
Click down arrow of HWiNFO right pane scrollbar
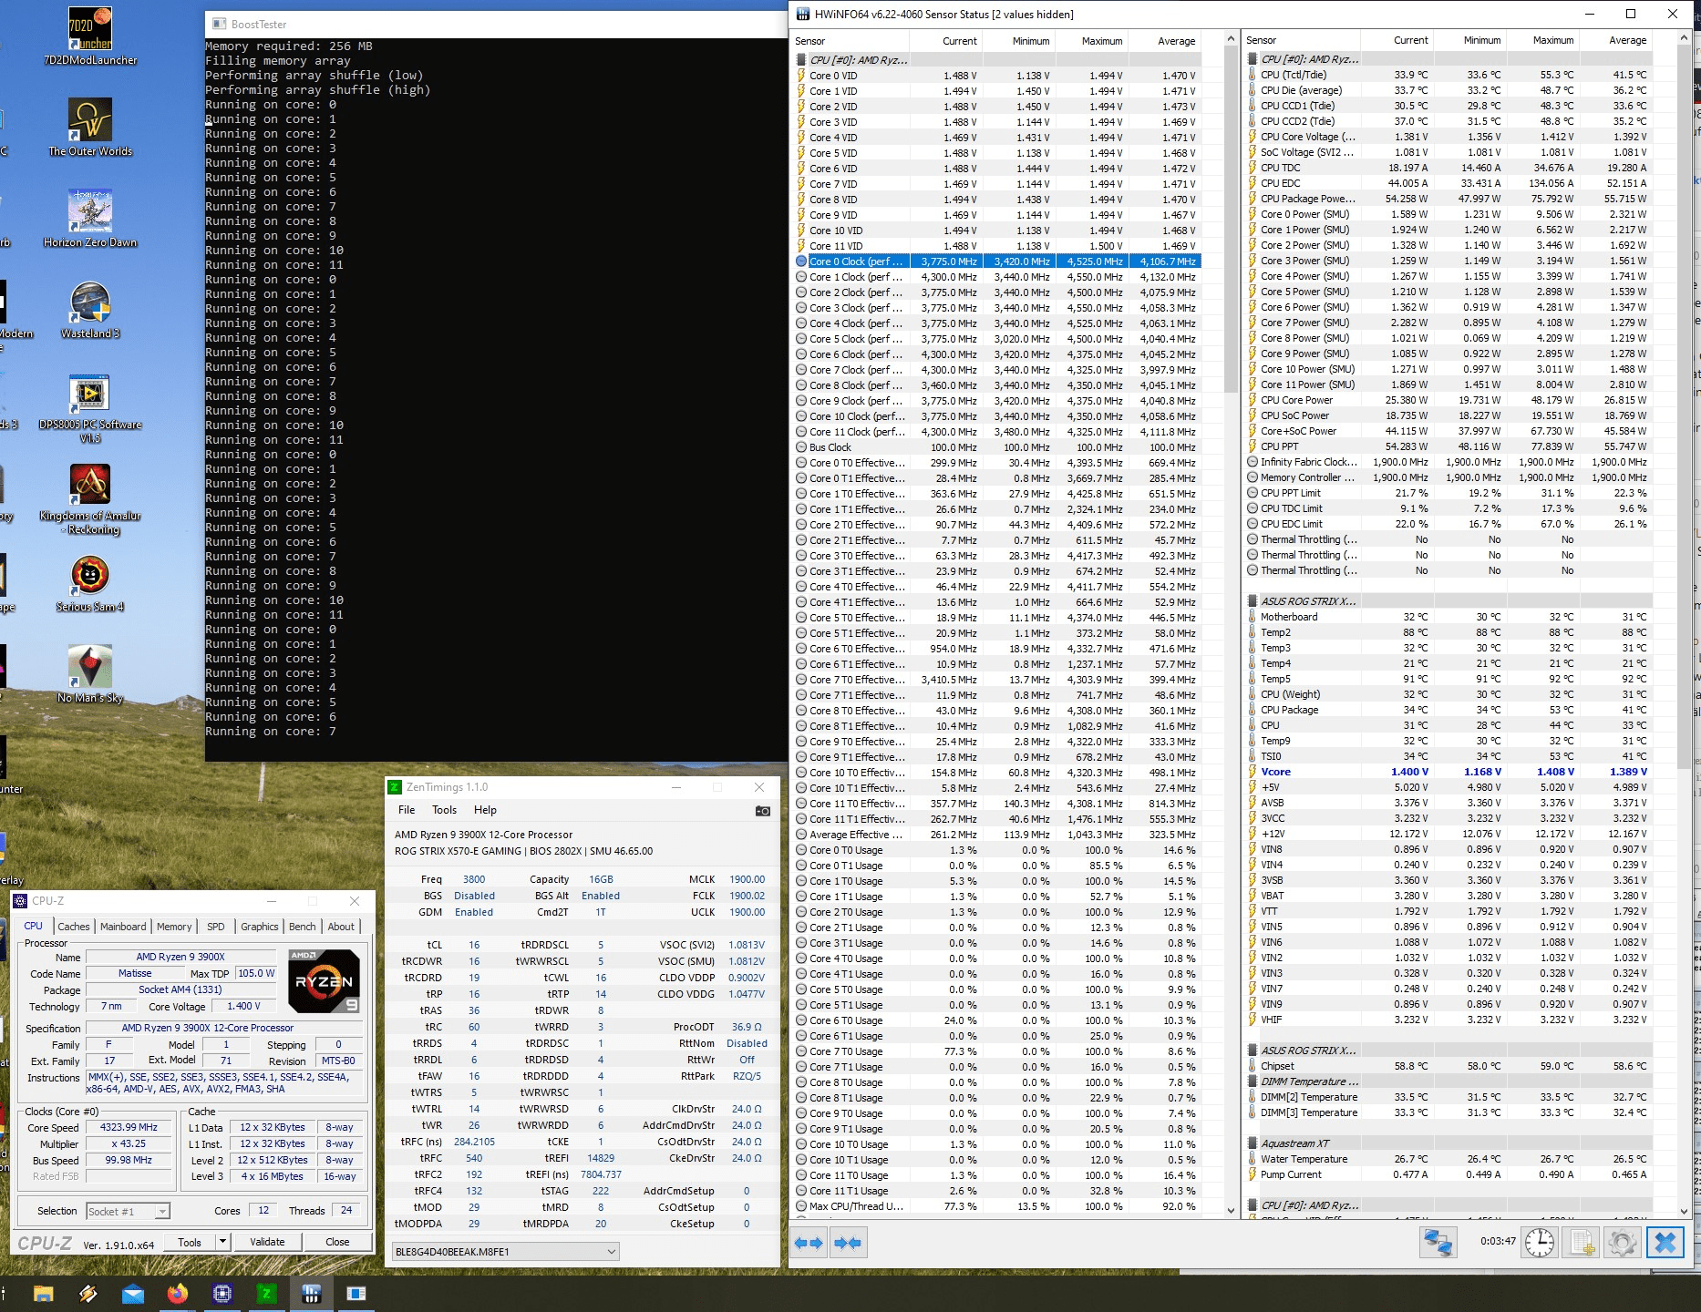coord(1684,1211)
